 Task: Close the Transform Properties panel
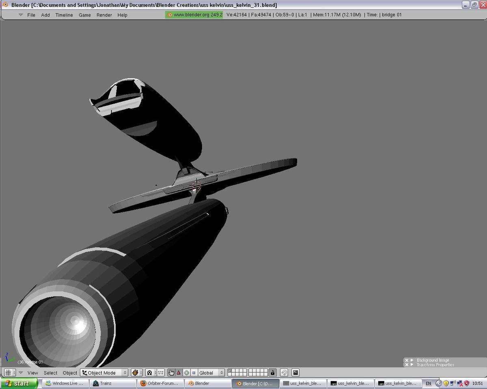tap(407, 365)
